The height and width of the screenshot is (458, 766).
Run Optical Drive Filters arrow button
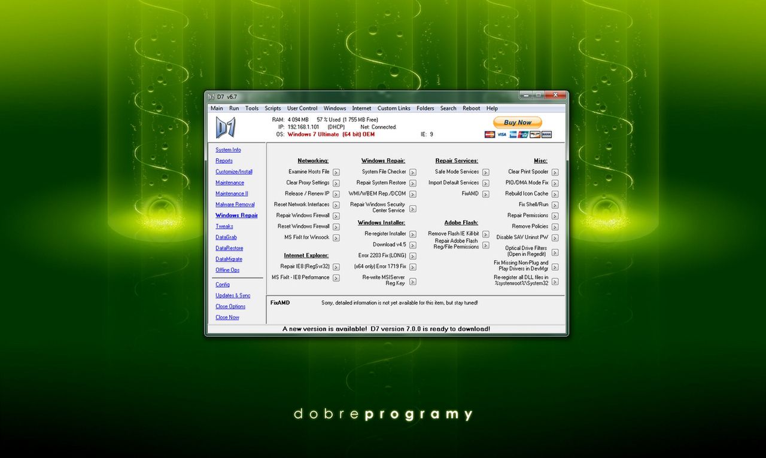pyautogui.click(x=555, y=252)
